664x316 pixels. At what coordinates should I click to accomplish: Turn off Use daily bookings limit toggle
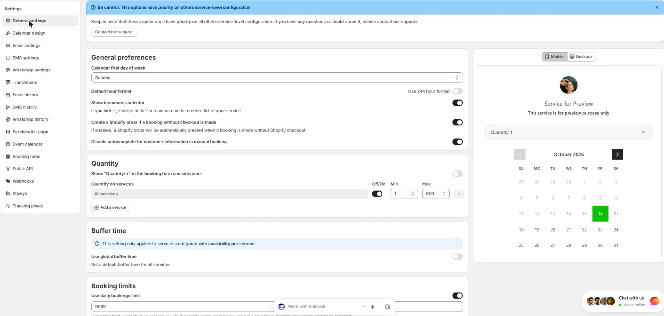click(x=457, y=296)
